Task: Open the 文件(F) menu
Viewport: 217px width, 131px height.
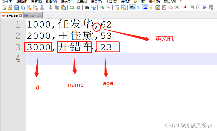Action: (x=7, y=2)
